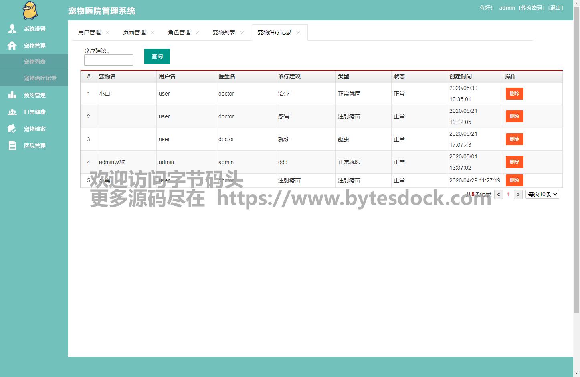
Task: Expand the 医院管理 sidebar menu
Action: click(x=34, y=146)
